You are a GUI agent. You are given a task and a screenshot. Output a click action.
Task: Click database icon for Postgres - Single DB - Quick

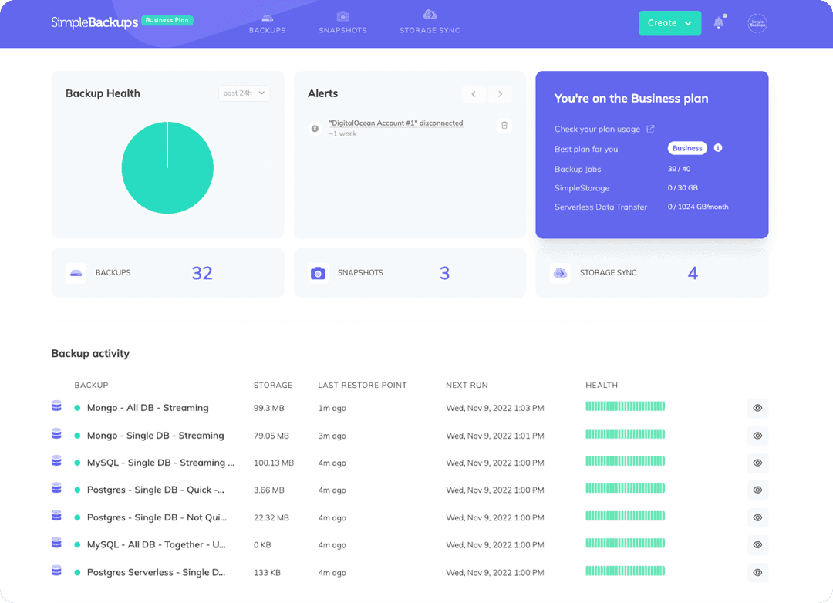coord(56,488)
